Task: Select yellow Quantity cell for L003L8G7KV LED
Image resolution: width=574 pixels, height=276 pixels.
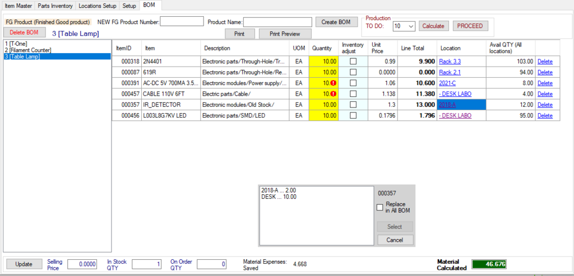Action: (323, 115)
